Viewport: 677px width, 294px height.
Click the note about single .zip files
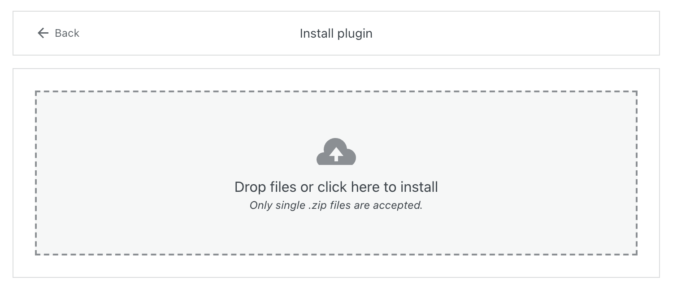click(x=336, y=205)
